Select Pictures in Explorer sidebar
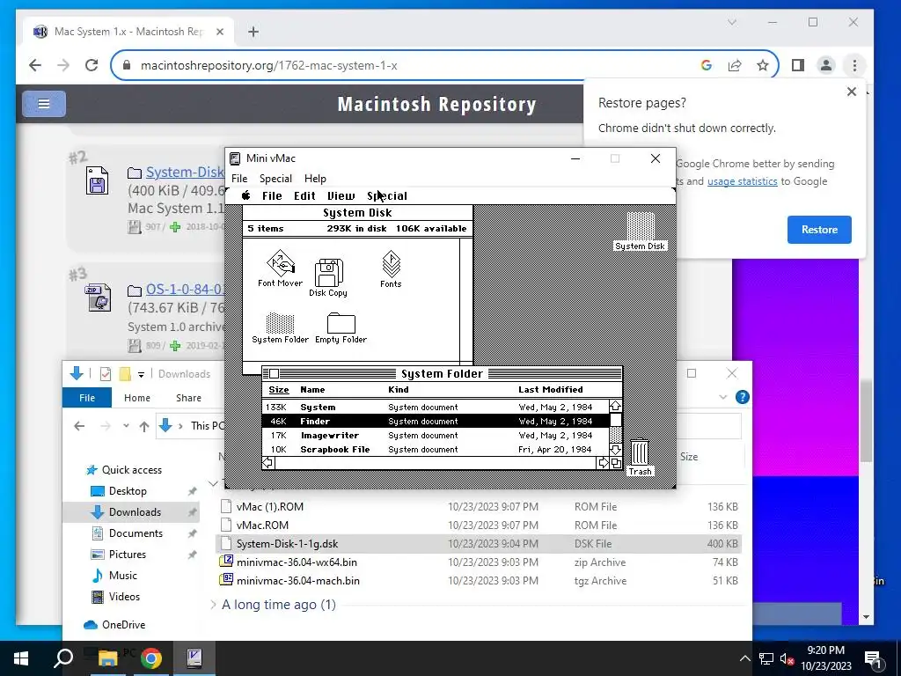Screen dimensions: 901x676 coord(127,555)
